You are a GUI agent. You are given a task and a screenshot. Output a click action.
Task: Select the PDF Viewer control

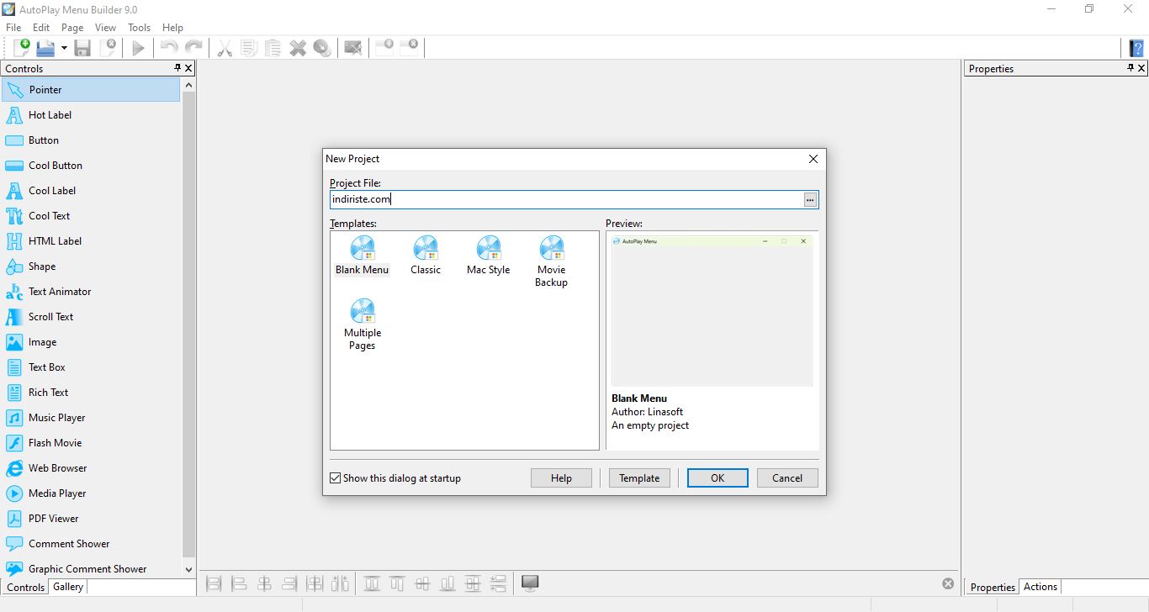coord(91,519)
